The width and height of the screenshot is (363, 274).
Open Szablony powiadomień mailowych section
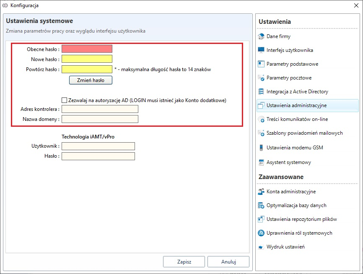(304, 133)
